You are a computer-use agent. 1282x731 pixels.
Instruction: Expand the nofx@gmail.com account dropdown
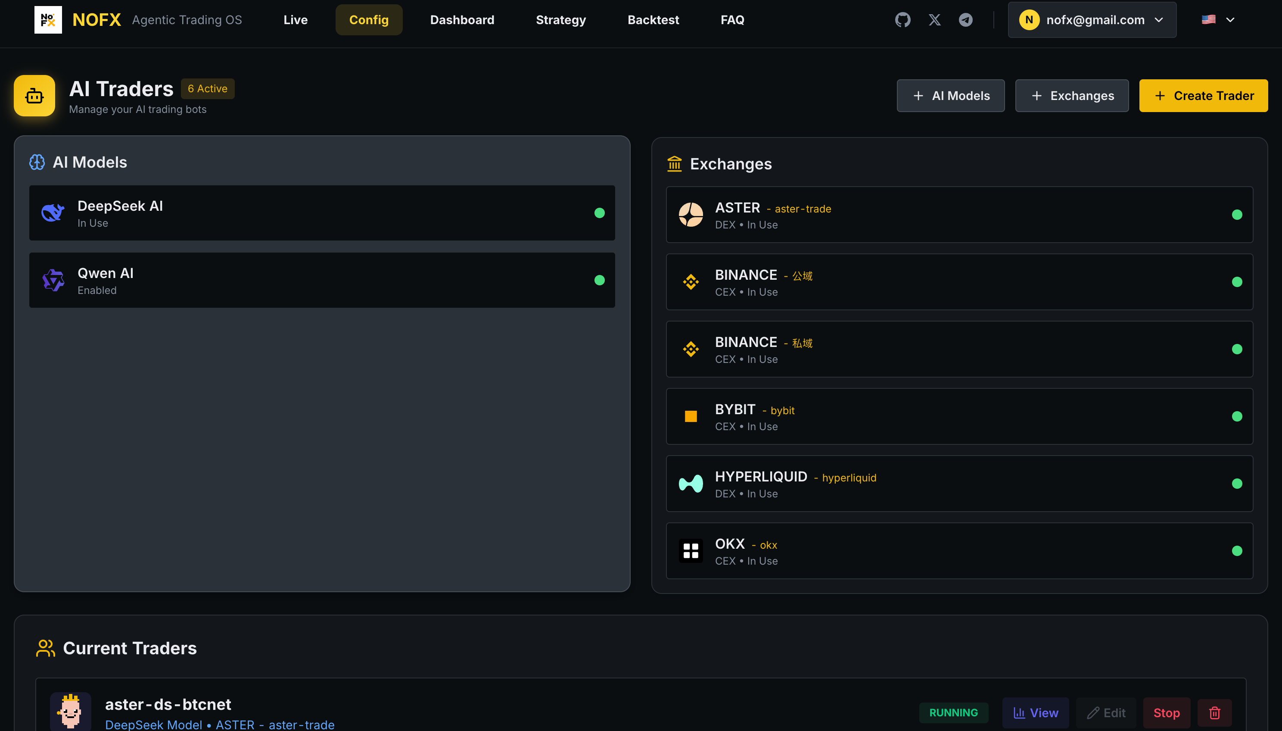(x=1092, y=19)
